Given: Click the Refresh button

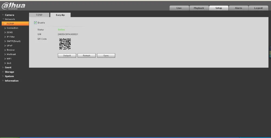Looking at the screenshot, I should click(87, 56).
